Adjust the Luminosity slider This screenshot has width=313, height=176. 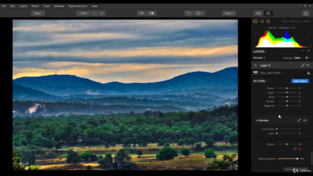point(287,129)
